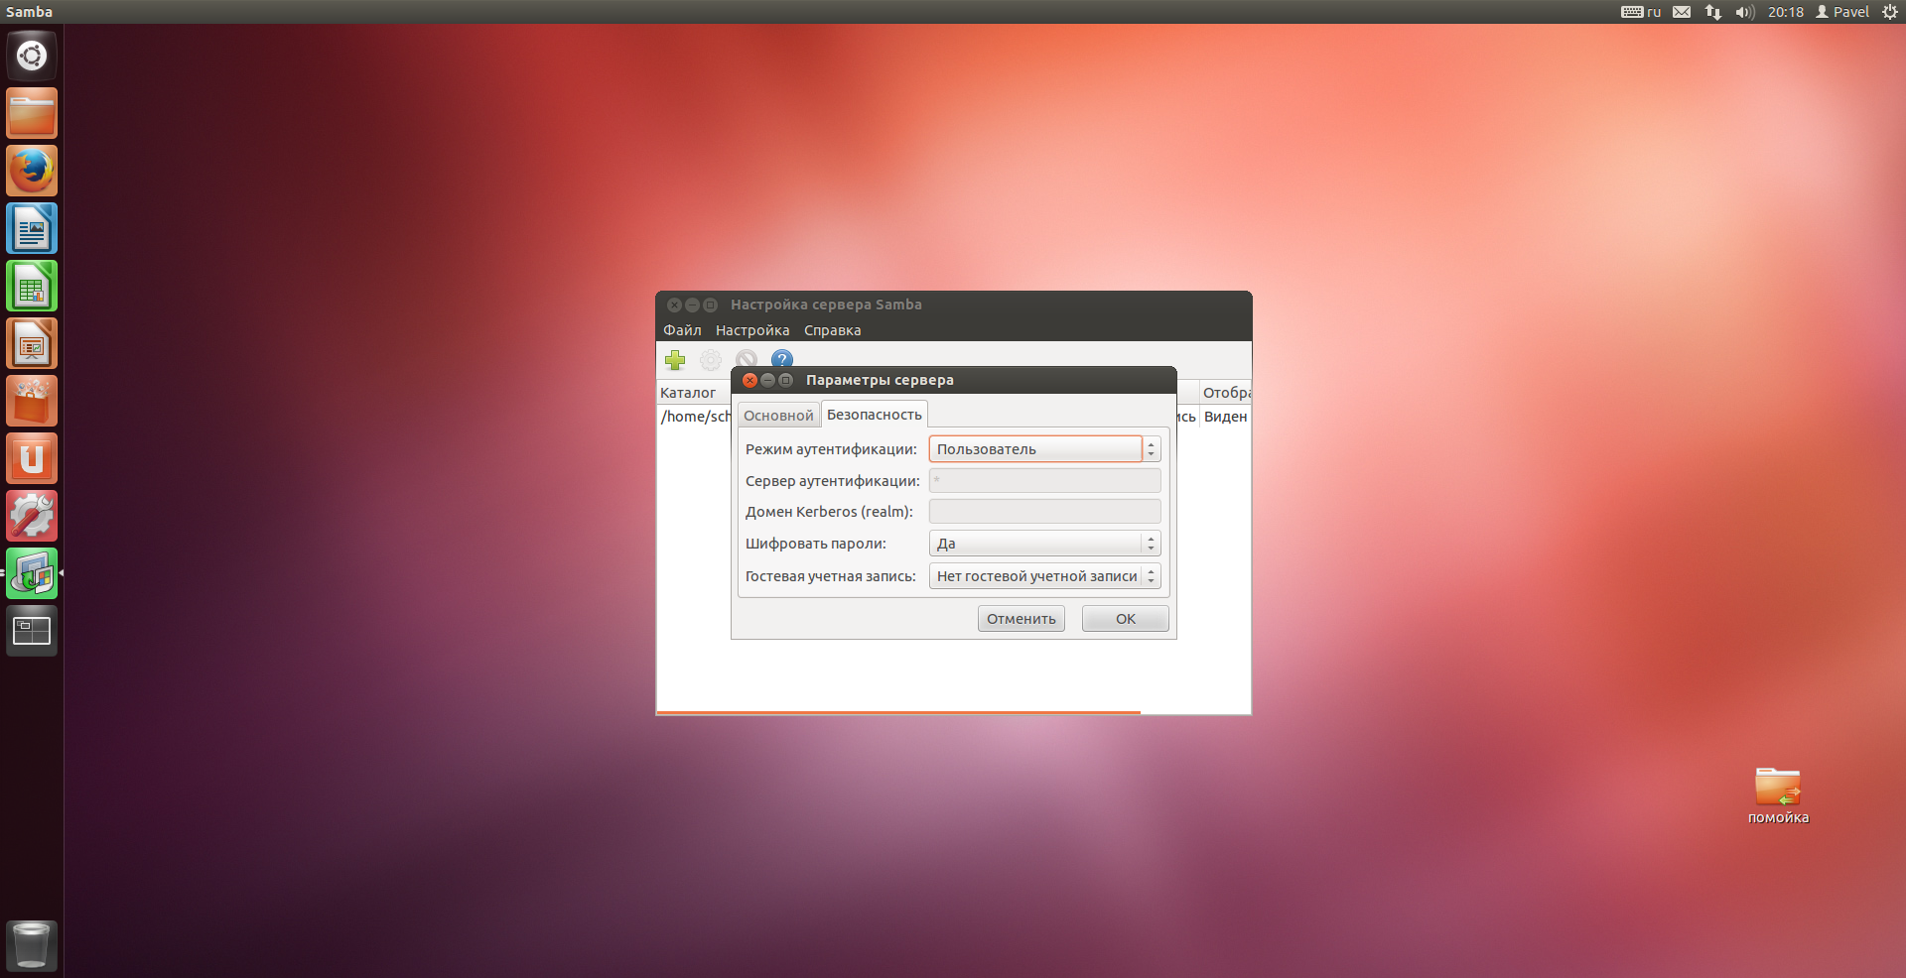Open the Файл menu
Image resolution: width=1906 pixels, height=978 pixels.
tap(682, 330)
